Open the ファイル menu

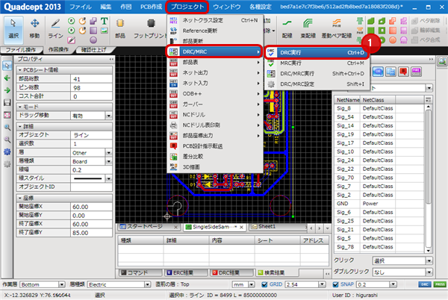click(x=81, y=7)
